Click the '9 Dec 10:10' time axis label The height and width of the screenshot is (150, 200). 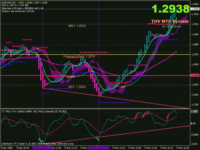[23, 148]
